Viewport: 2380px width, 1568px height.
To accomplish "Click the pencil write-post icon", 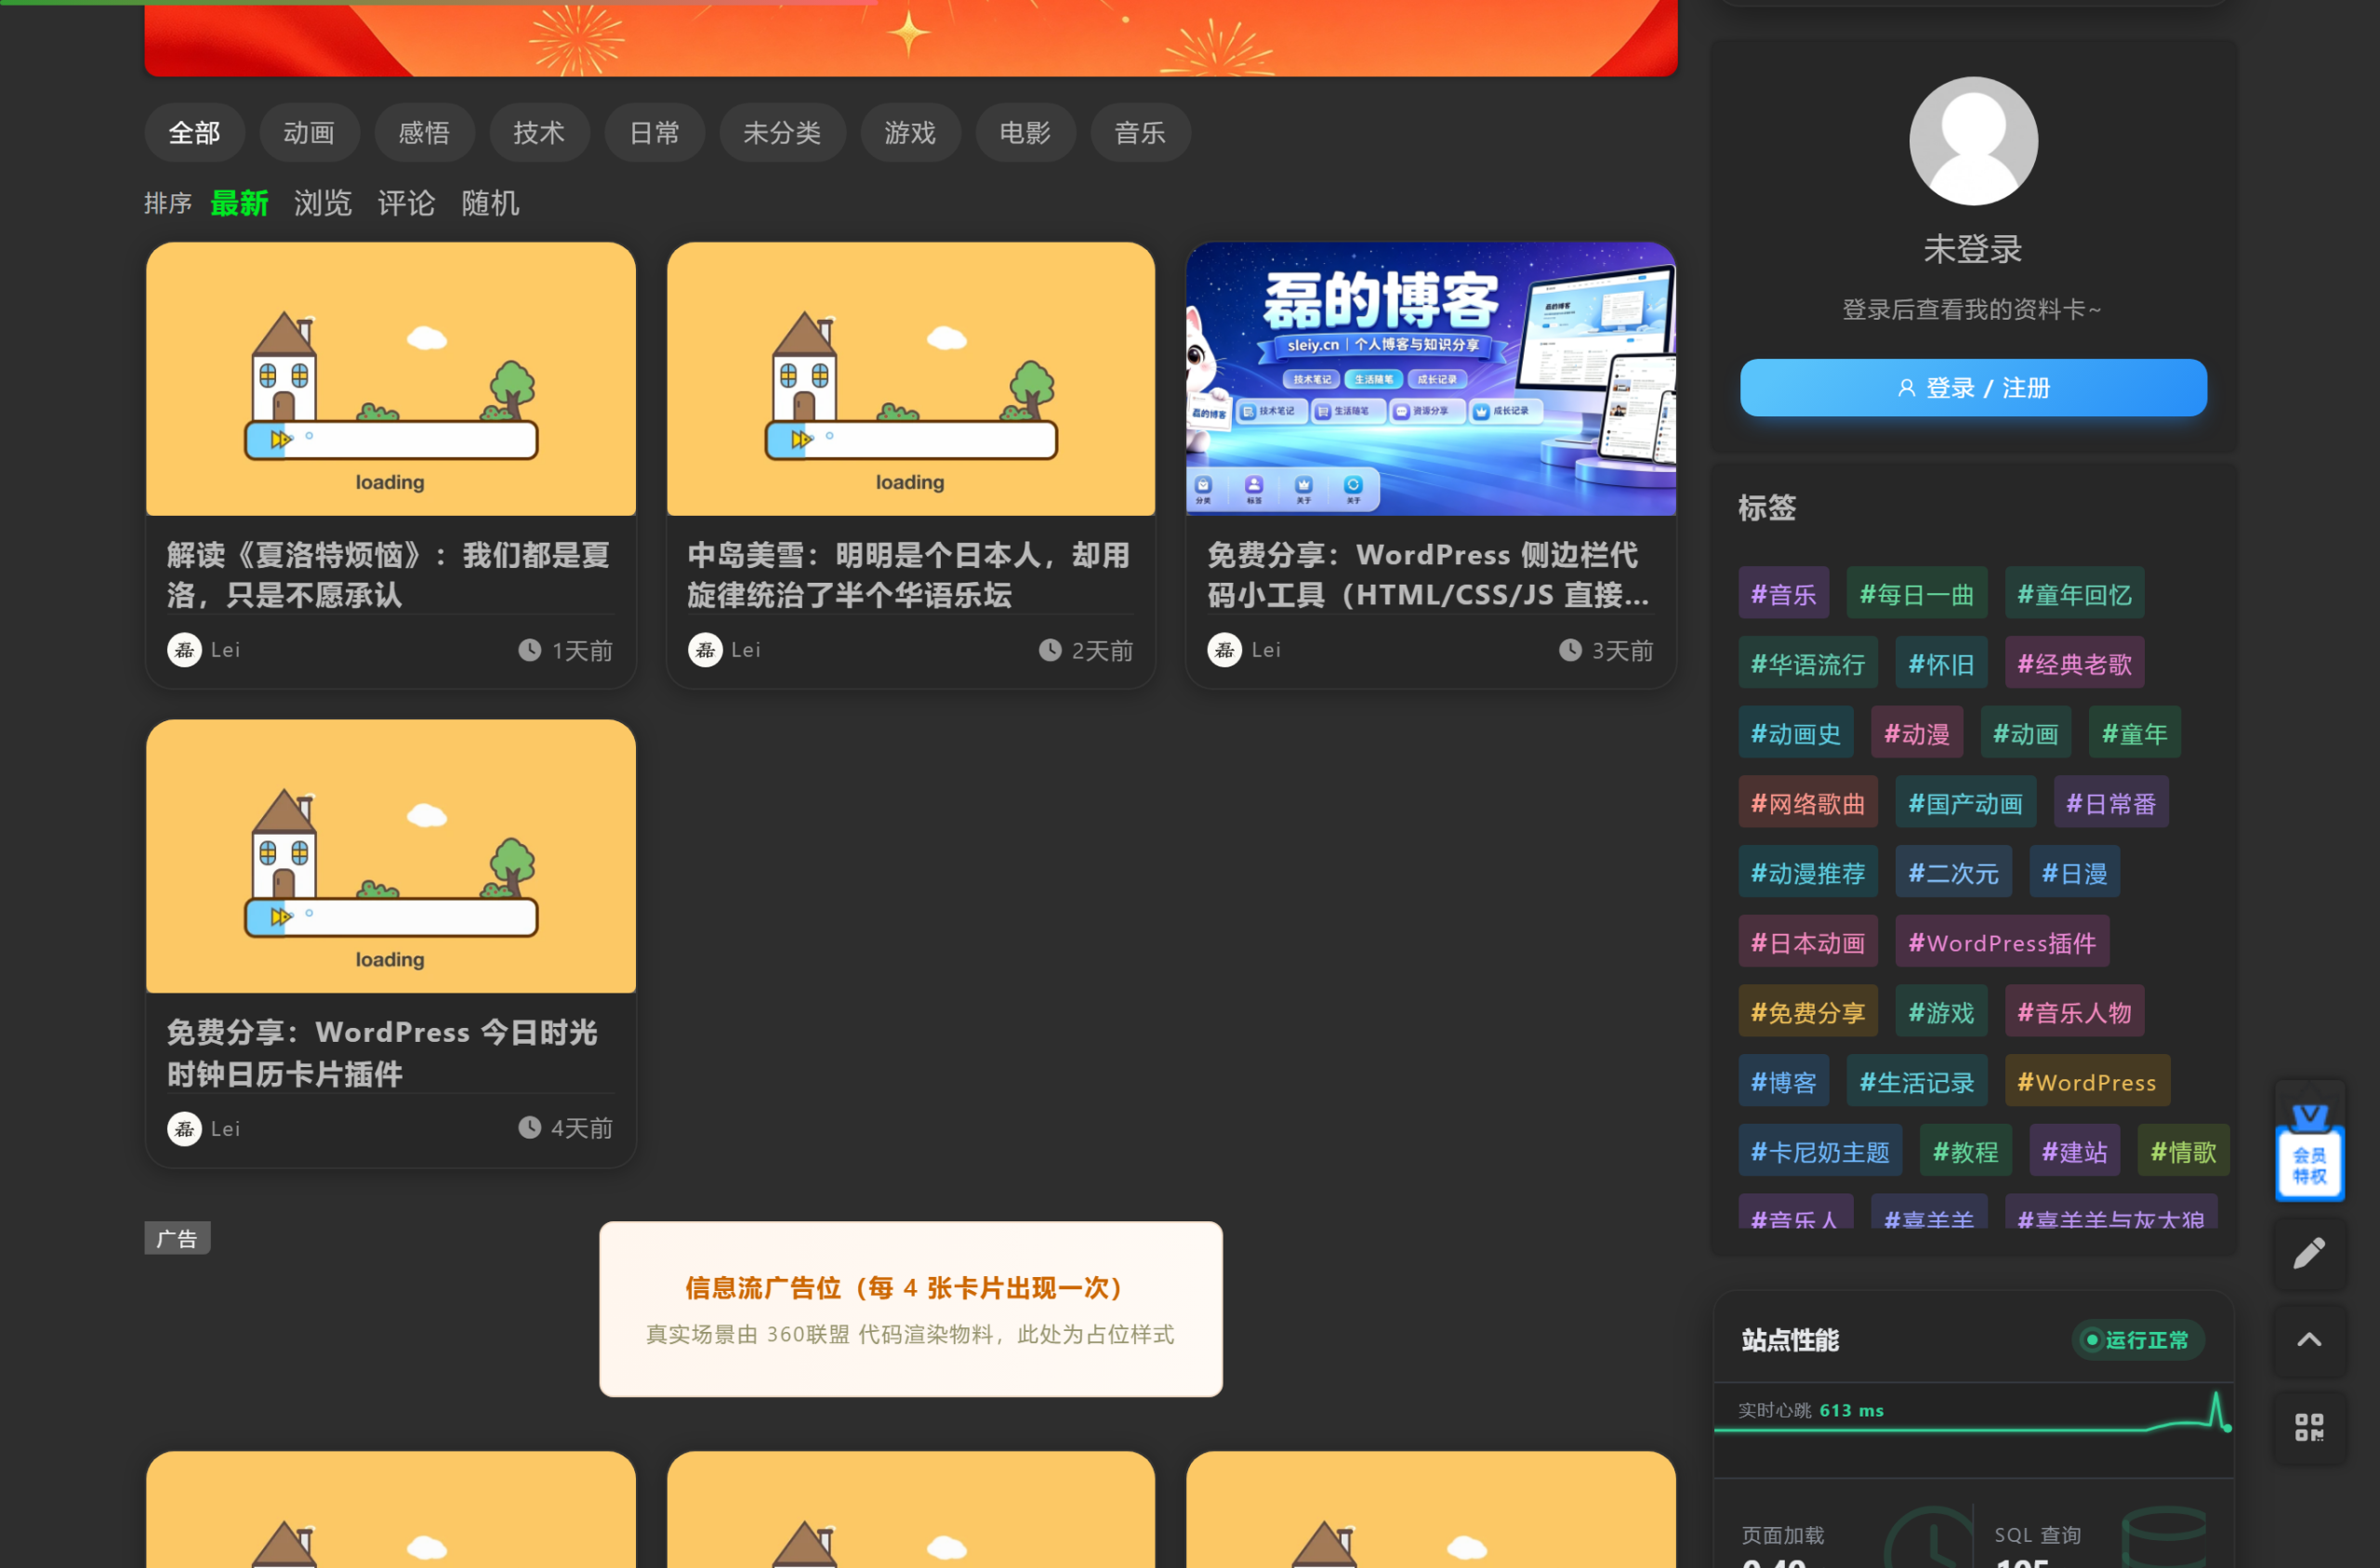I will (x=2309, y=1252).
